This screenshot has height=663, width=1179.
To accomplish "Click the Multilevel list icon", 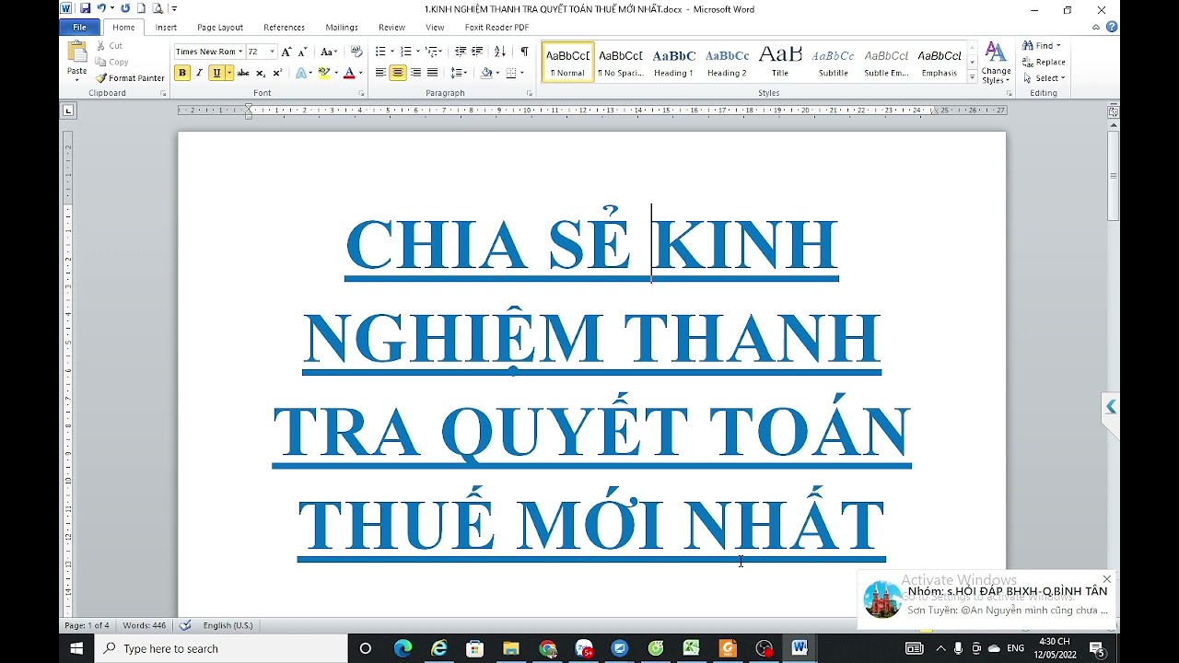I will pos(432,52).
